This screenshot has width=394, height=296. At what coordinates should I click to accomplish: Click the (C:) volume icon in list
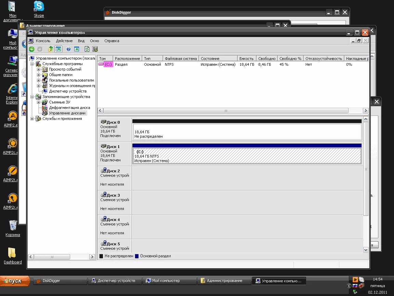pos(101,64)
